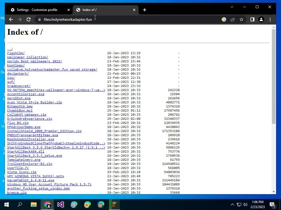The height and width of the screenshot is (210, 281).
Task: Open the Chrome profile avatar
Action: point(261,19)
